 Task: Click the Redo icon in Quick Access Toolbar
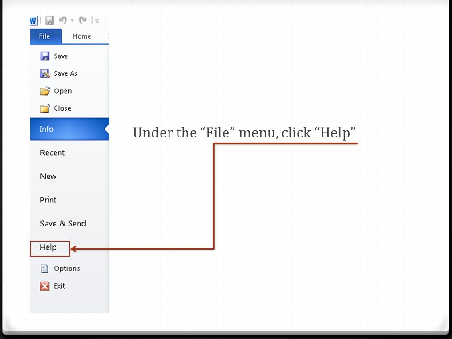point(82,20)
